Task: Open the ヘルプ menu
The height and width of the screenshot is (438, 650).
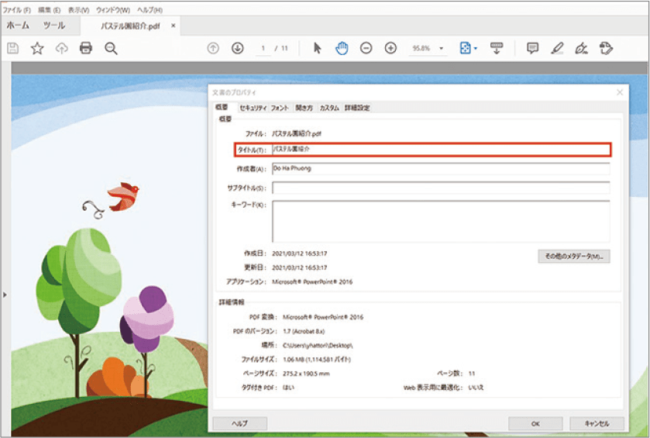Action: (150, 9)
